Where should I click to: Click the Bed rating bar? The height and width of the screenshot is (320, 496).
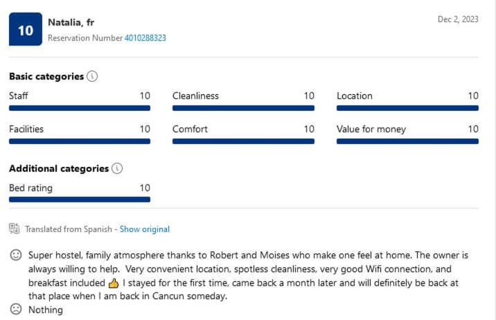click(79, 199)
